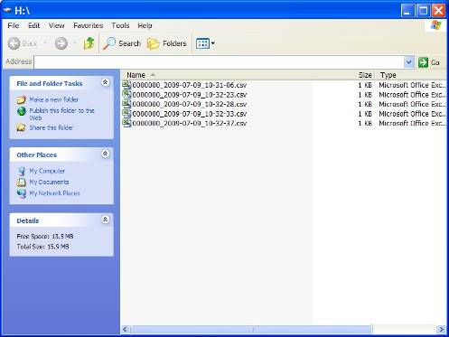Open the Forward history dropdown arrow
This screenshot has height=337, width=449.
point(74,43)
